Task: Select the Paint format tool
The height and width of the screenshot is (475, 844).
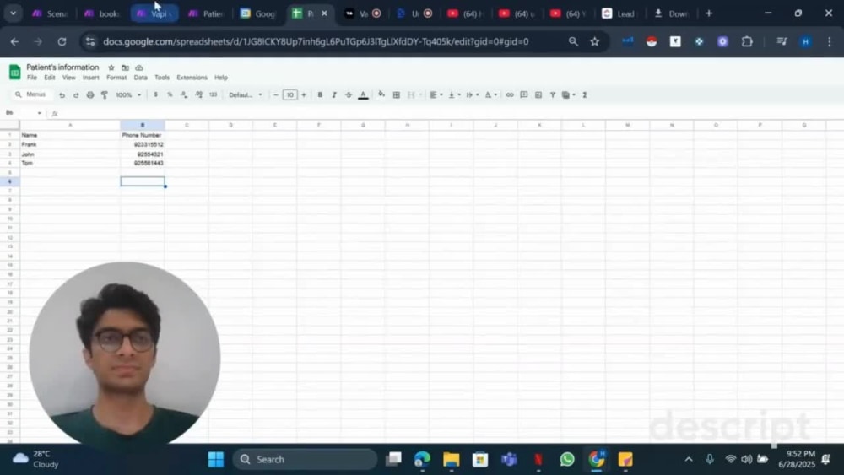Action: tap(104, 94)
